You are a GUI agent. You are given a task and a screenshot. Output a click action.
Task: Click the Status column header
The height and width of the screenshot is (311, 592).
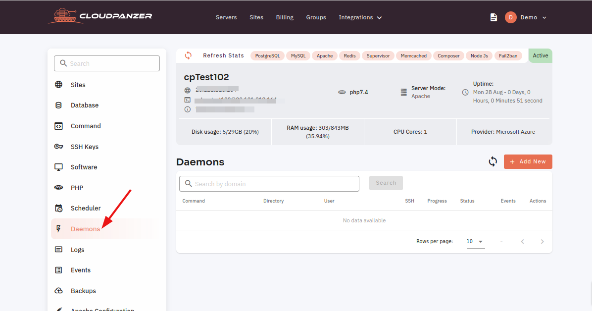coord(467,201)
